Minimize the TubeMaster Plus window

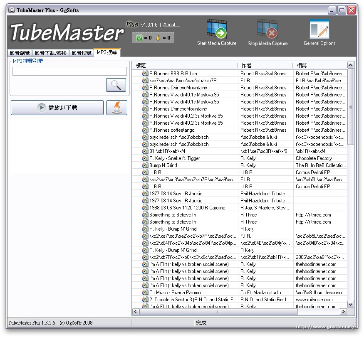tap(332, 10)
